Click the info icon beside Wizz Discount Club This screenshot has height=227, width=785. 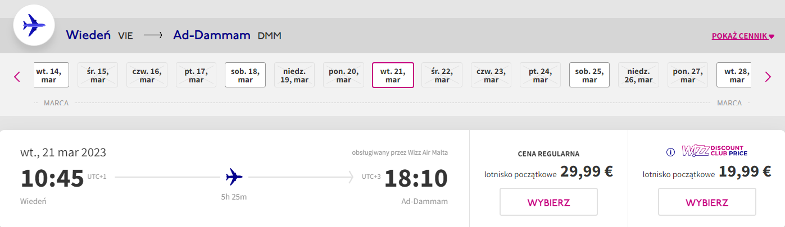(x=670, y=152)
